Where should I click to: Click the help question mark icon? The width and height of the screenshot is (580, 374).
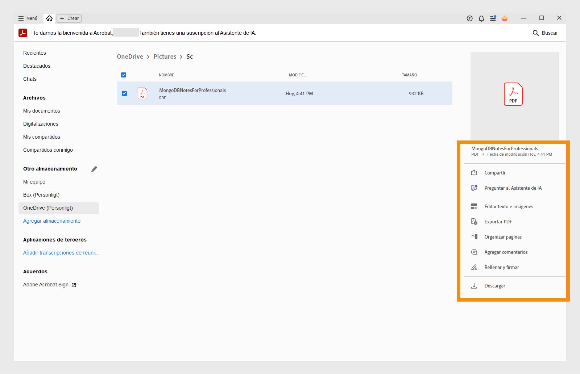[x=469, y=18]
